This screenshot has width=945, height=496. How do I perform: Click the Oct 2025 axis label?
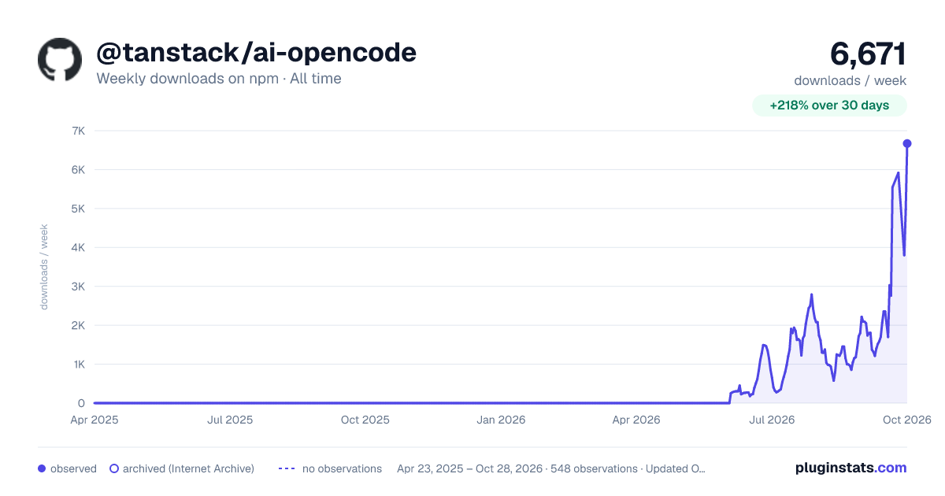[x=365, y=420]
